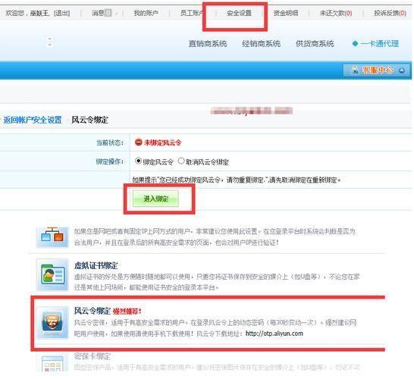Open 投诉反馈(0) link
The image size is (414, 379).
390,13
